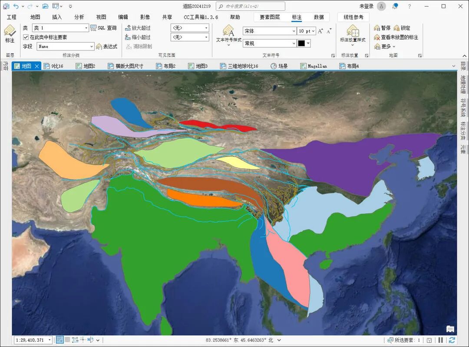Click the open project folder icon
Screen dimensions: 469x347
pyautogui.click(x=45, y=6)
